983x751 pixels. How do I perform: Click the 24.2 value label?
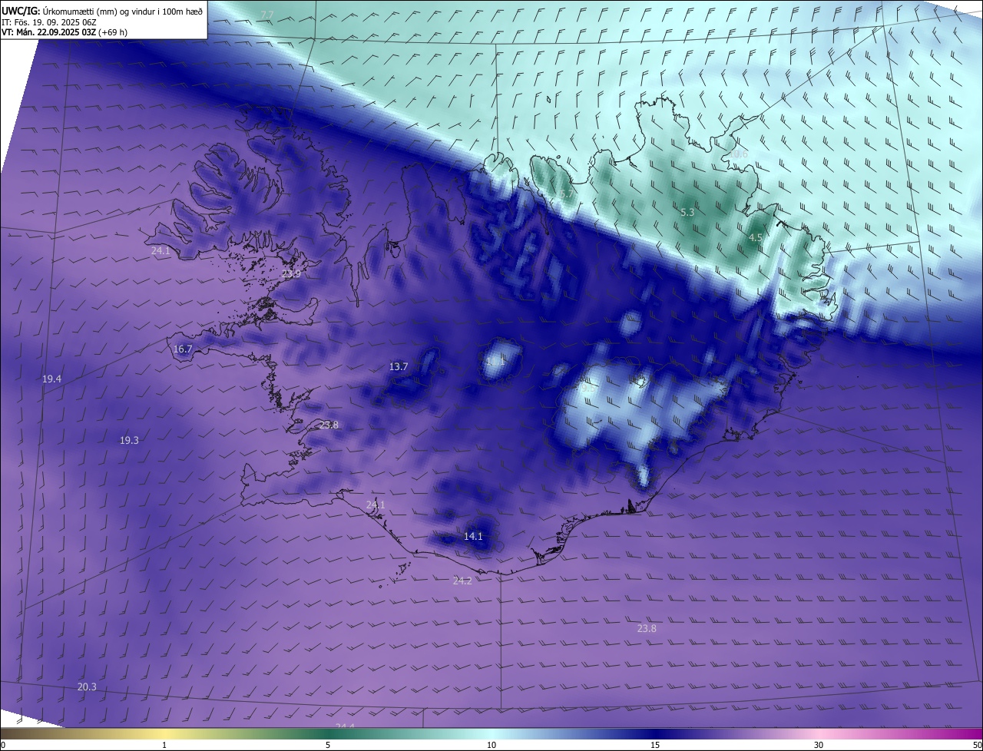[x=462, y=581]
